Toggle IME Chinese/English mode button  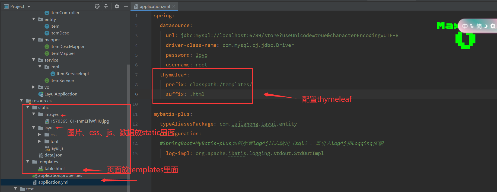465,26
